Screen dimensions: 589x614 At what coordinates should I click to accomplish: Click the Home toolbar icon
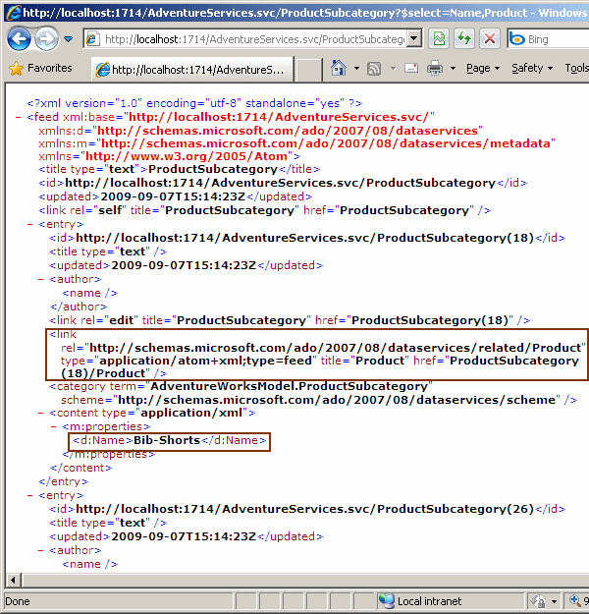(339, 69)
